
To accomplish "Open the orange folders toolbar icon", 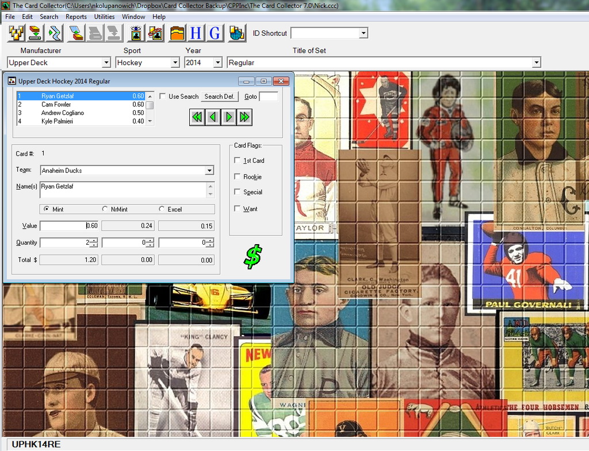I will pyautogui.click(x=177, y=33).
